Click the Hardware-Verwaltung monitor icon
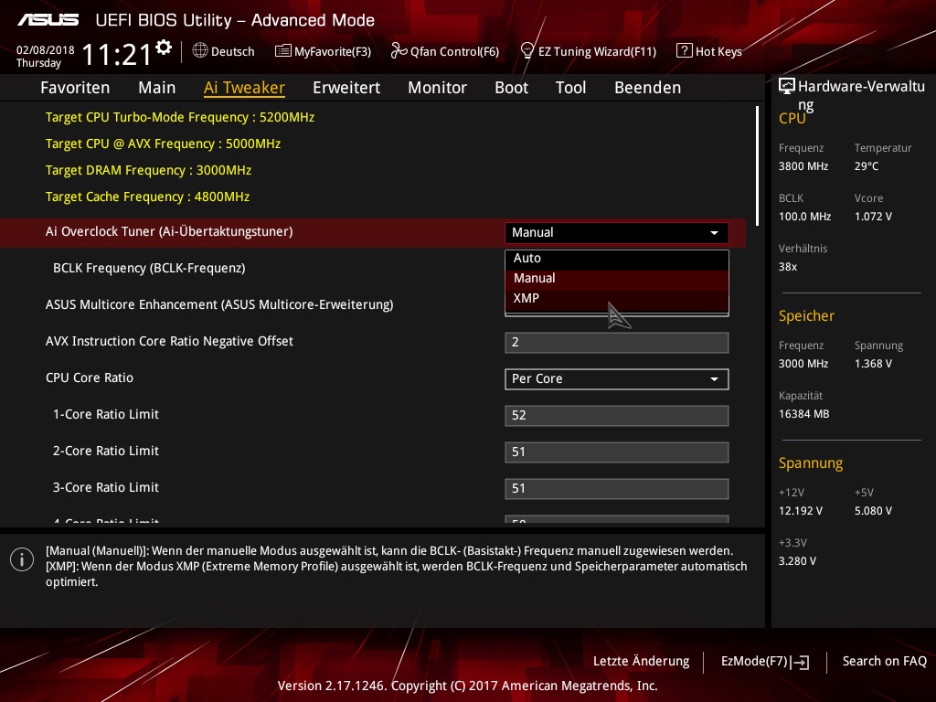This screenshot has width=936, height=702. 787,87
